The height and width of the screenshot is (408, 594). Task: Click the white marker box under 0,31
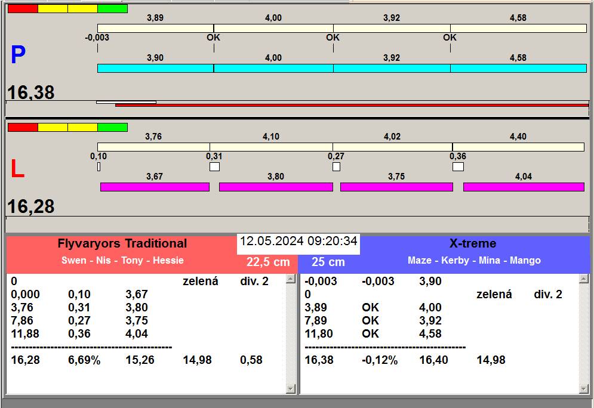click(214, 167)
